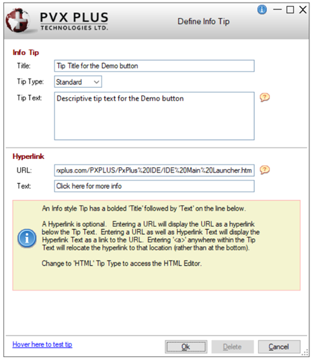The image size is (312, 359).
Task: Click the Ok button
Action: 186,347
